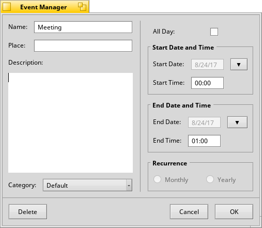Click the End Time field showing 01:00
Image resolution: width=262 pixels, height=228 pixels.
[x=204, y=141]
